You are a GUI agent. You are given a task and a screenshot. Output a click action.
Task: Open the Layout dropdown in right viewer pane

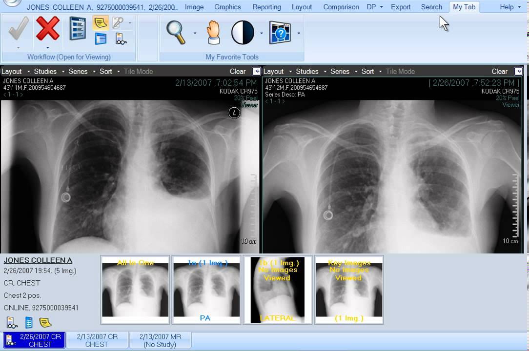click(x=278, y=72)
